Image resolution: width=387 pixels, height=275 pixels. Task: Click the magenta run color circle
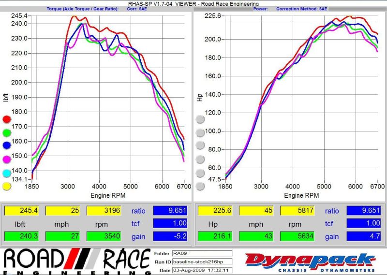point(7,159)
